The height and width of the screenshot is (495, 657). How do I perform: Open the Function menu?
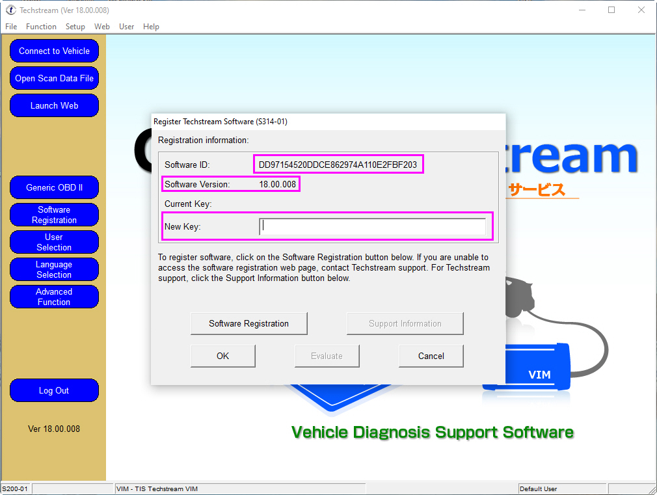tap(41, 27)
